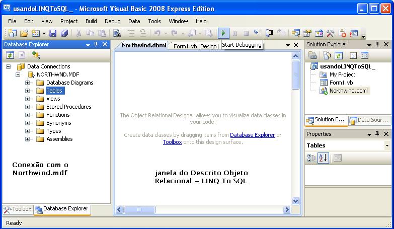Open the Data menu
Viewport: 394px width, 229px height.
coord(134,21)
